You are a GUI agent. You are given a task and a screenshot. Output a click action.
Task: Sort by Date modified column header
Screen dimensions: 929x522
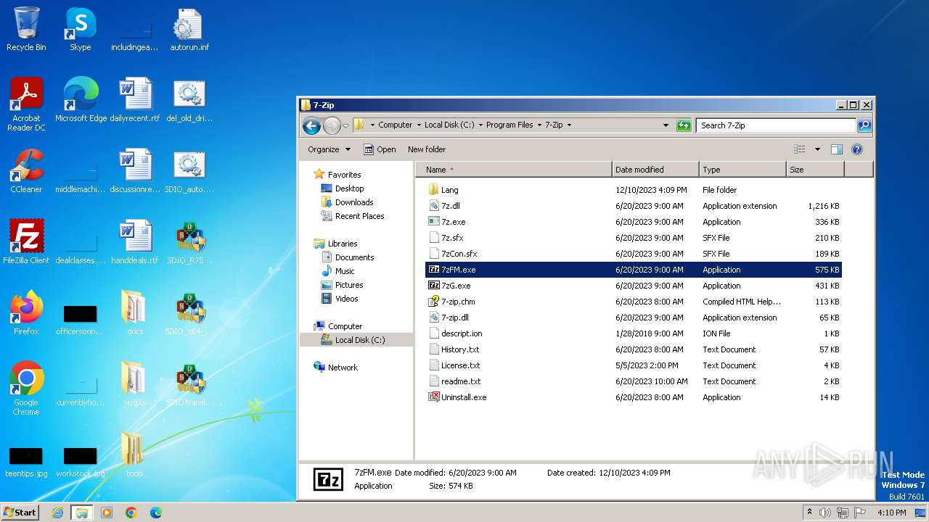[655, 170]
